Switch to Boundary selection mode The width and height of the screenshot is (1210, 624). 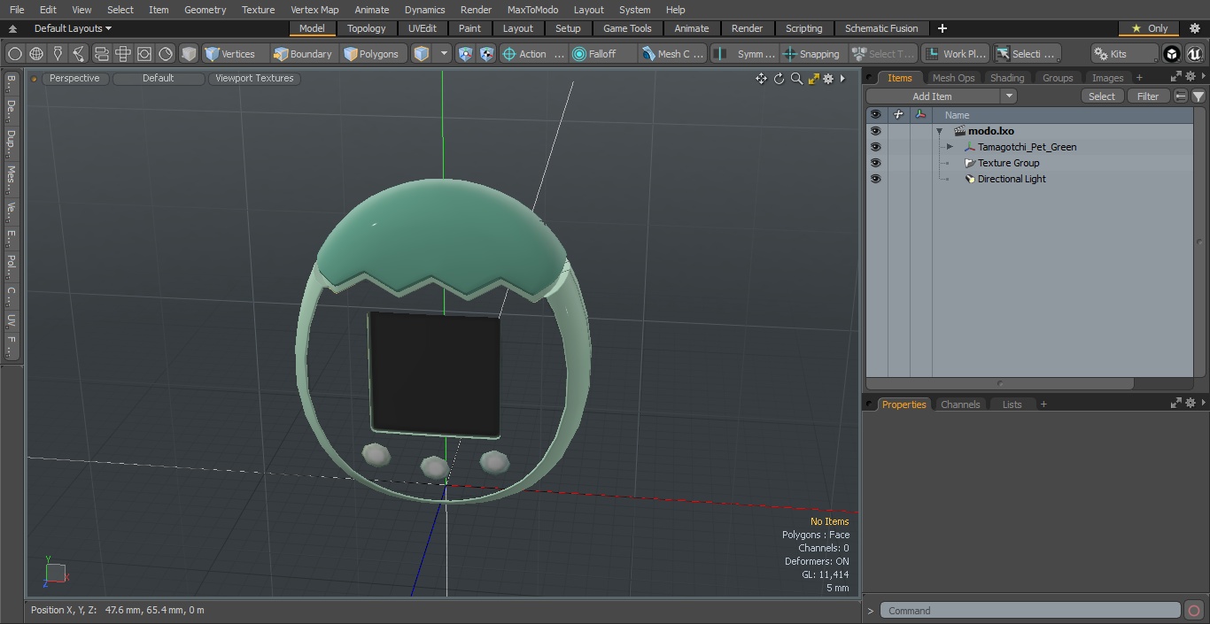click(x=303, y=54)
